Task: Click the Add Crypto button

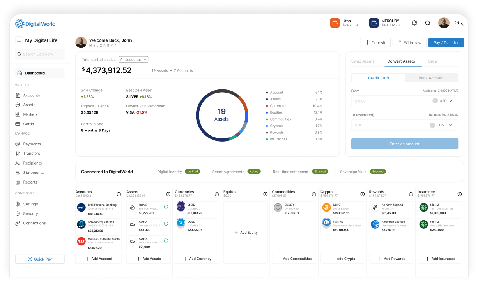Action: 343,259
